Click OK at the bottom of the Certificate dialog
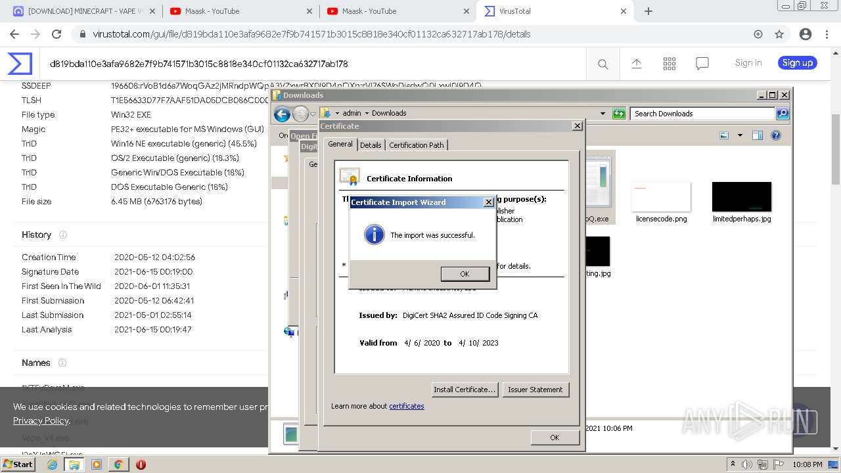 (x=555, y=438)
